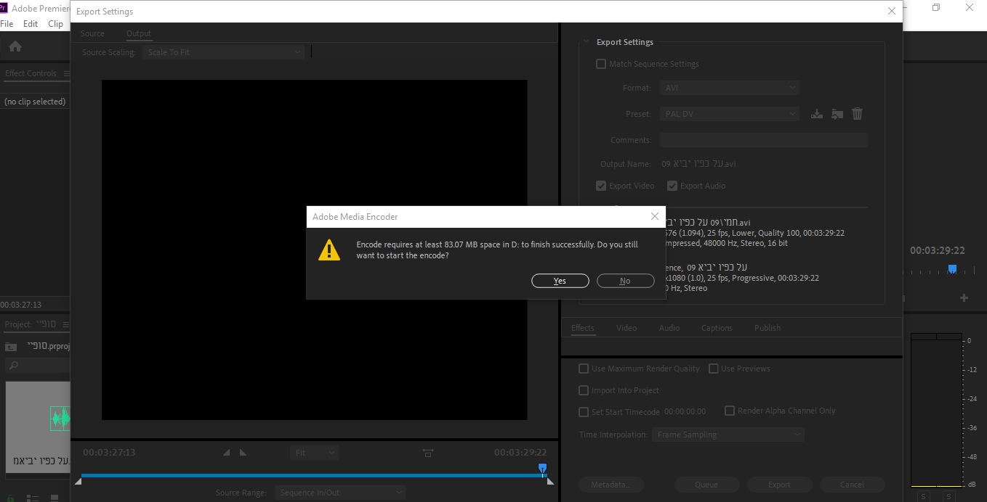
Task: Open the Format dropdown showing AVI
Action: coord(730,88)
